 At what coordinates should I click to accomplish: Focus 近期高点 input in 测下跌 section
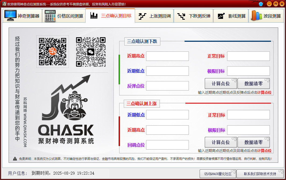click(167, 56)
